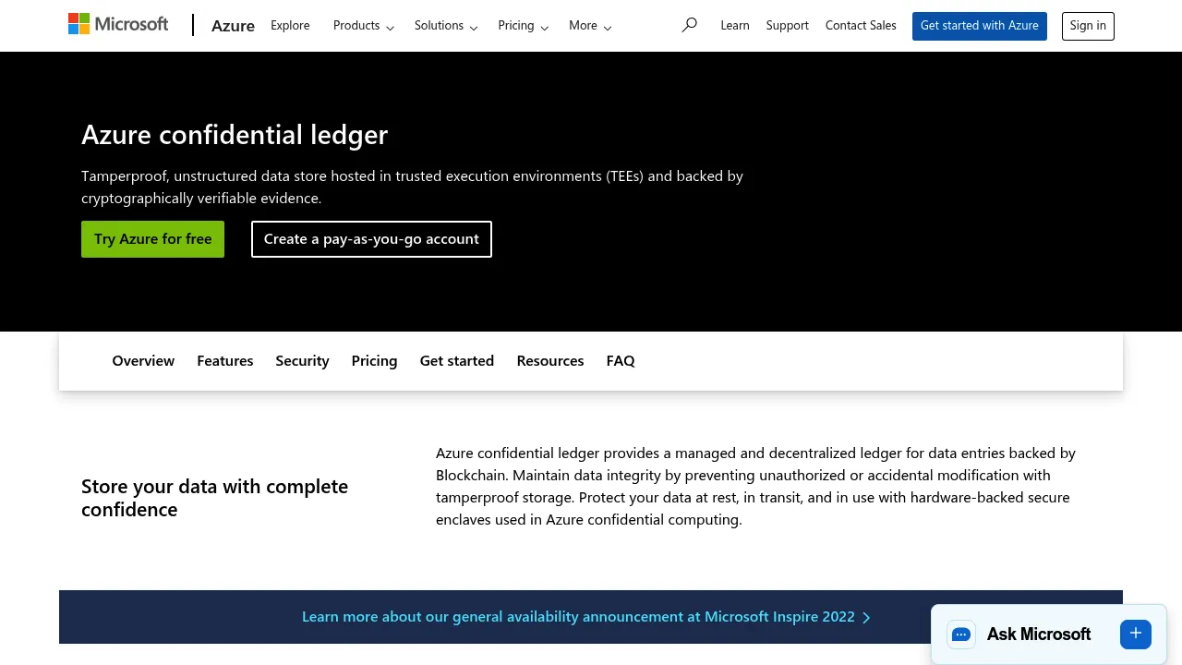Open the More dropdown menu
Image resolution: width=1182 pixels, height=665 pixels.
click(590, 26)
